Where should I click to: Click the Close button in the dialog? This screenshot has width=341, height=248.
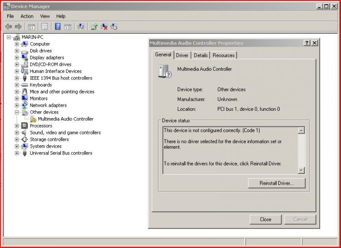click(x=266, y=219)
